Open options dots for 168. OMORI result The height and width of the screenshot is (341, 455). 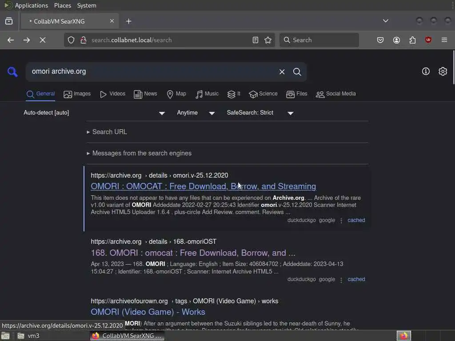coord(341,280)
